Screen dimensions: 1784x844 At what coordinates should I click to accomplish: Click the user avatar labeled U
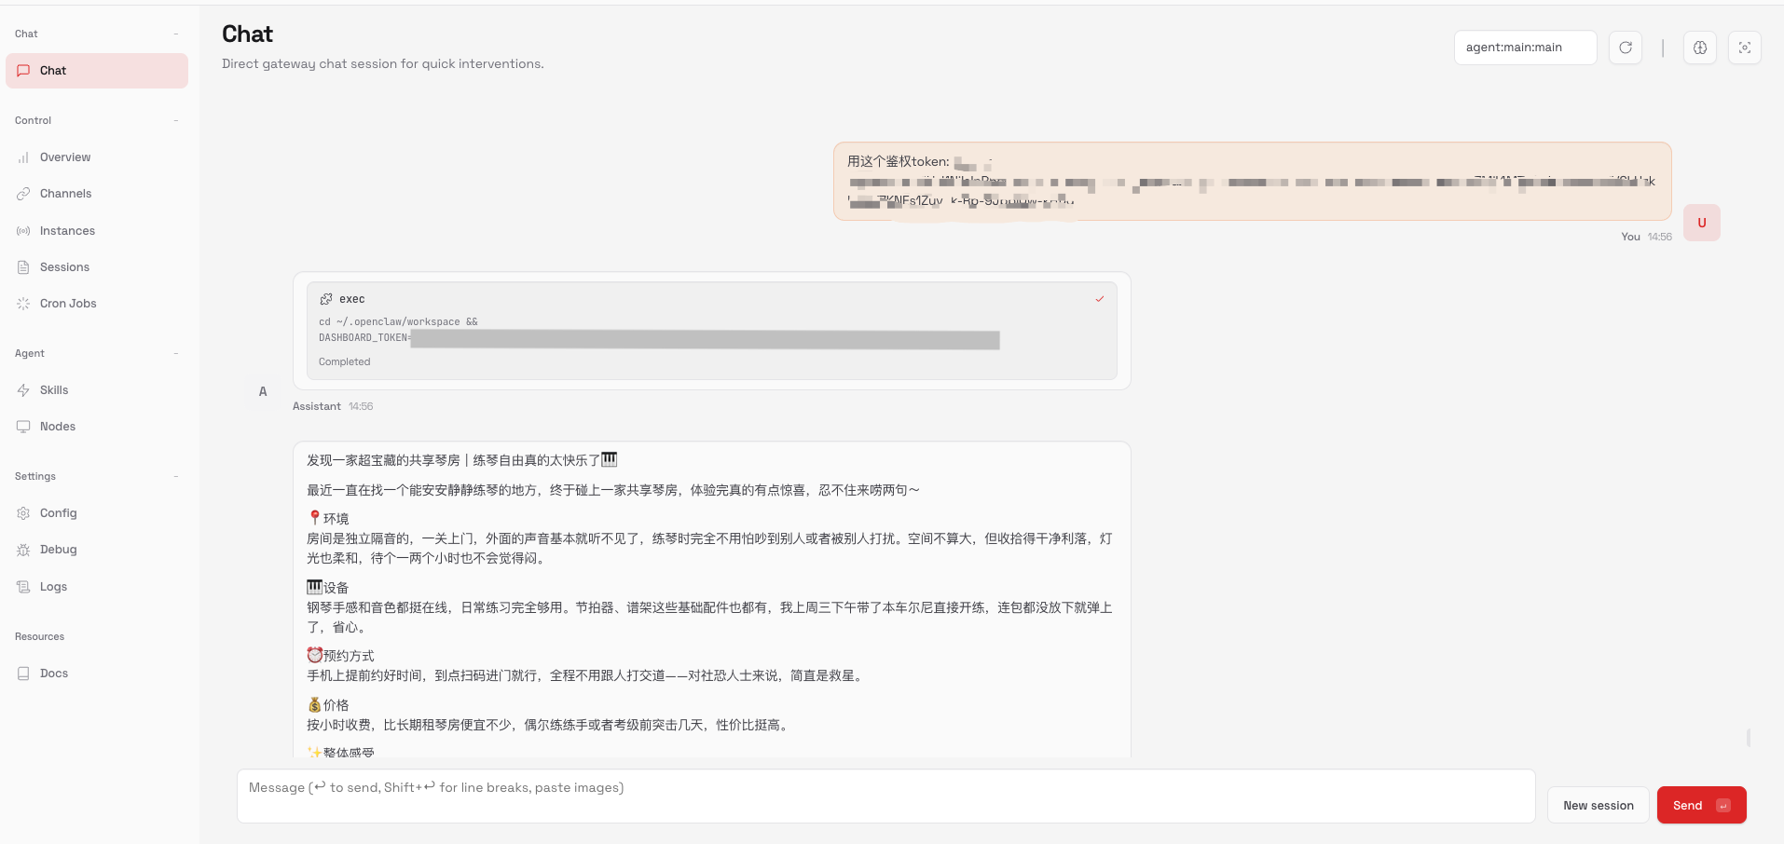click(x=1702, y=223)
